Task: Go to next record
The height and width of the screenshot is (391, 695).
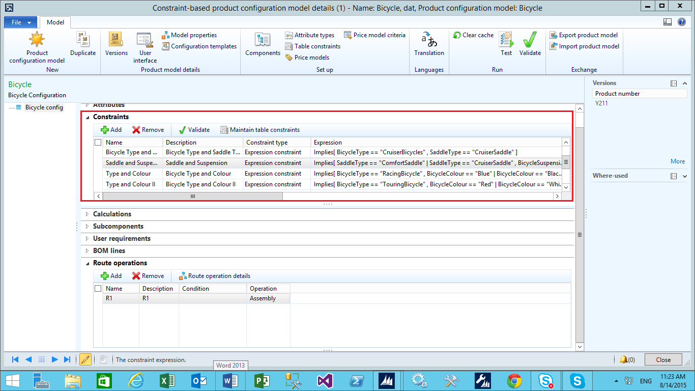Action: tap(55, 359)
